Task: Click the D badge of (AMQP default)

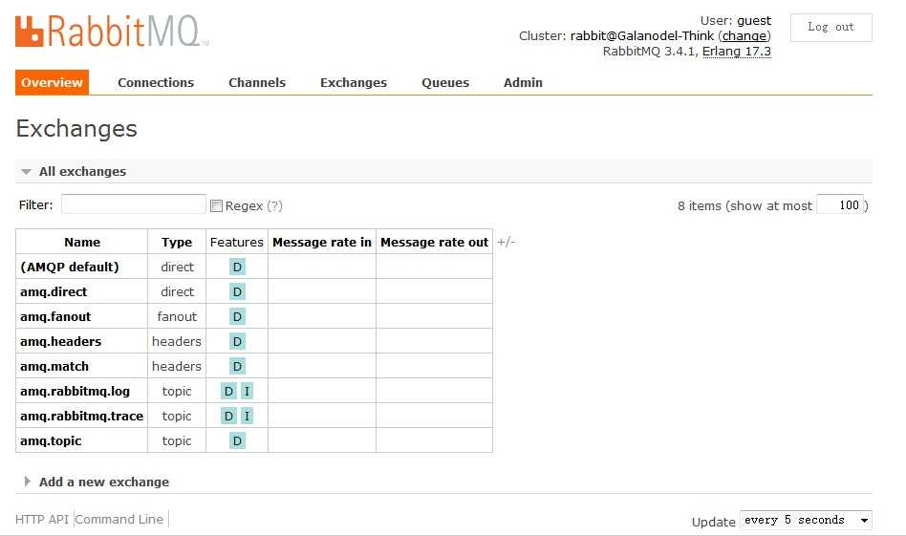Action: tap(237, 267)
